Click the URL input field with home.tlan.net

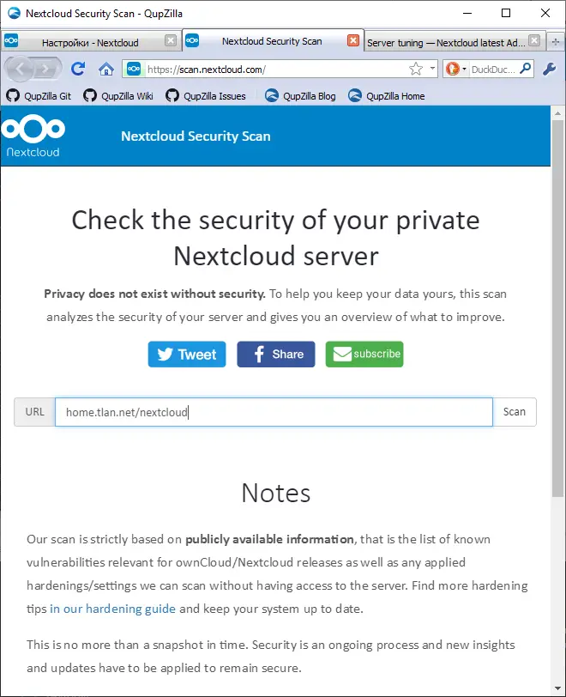[x=274, y=412]
